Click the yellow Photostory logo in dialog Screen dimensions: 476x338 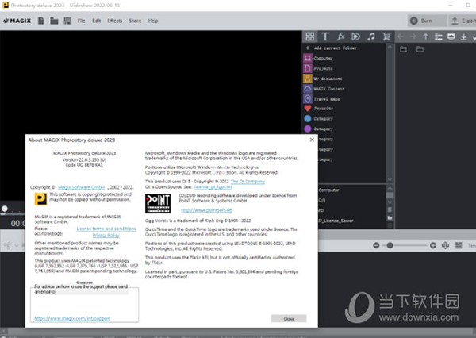(x=40, y=199)
